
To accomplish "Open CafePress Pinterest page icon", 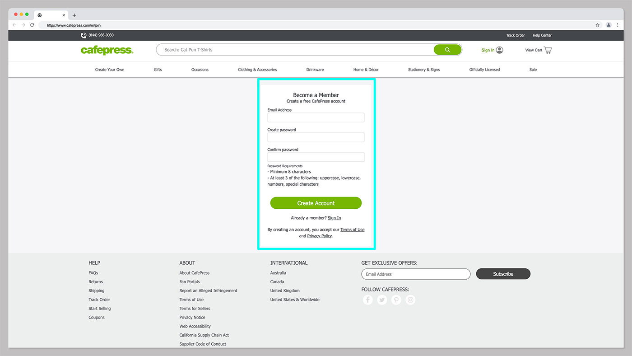I will (396, 300).
